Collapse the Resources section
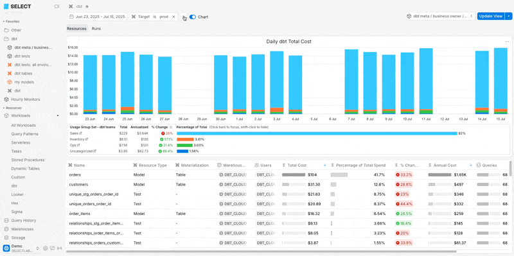514x256 pixels. pyautogui.click(x=12, y=108)
